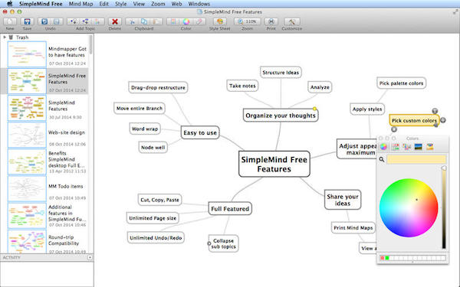Expand the ACTIVITY panel dropdown arrow
The image size is (460, 287).
point(90,257)
